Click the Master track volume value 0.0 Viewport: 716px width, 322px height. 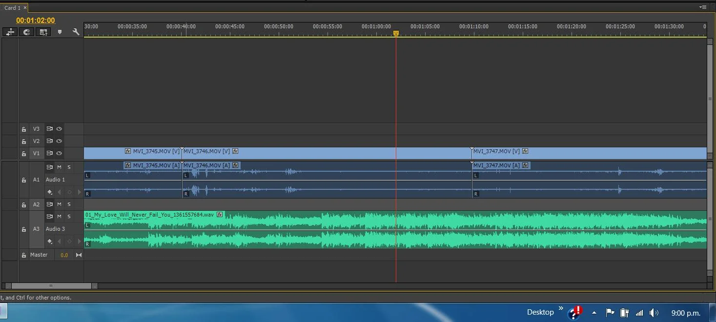(x=64, y=255)
